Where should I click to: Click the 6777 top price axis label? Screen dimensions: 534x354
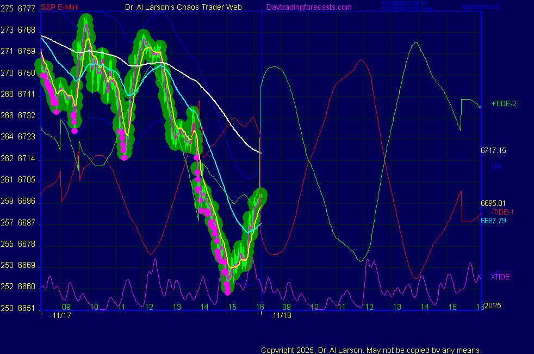(26, 8)
